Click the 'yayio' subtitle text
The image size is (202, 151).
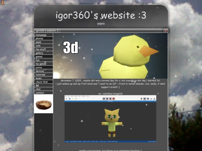coord(101,23)
